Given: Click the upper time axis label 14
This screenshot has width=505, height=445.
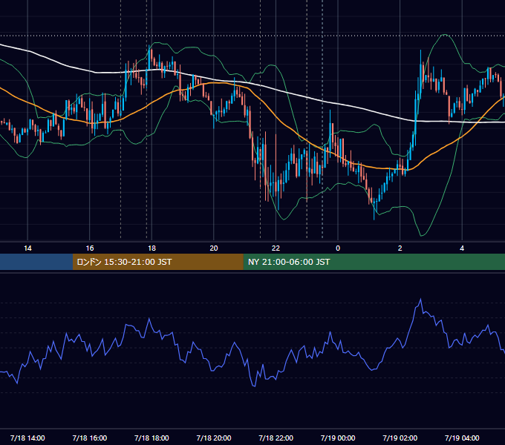Looking at the screenshot, I should [27, 248].
